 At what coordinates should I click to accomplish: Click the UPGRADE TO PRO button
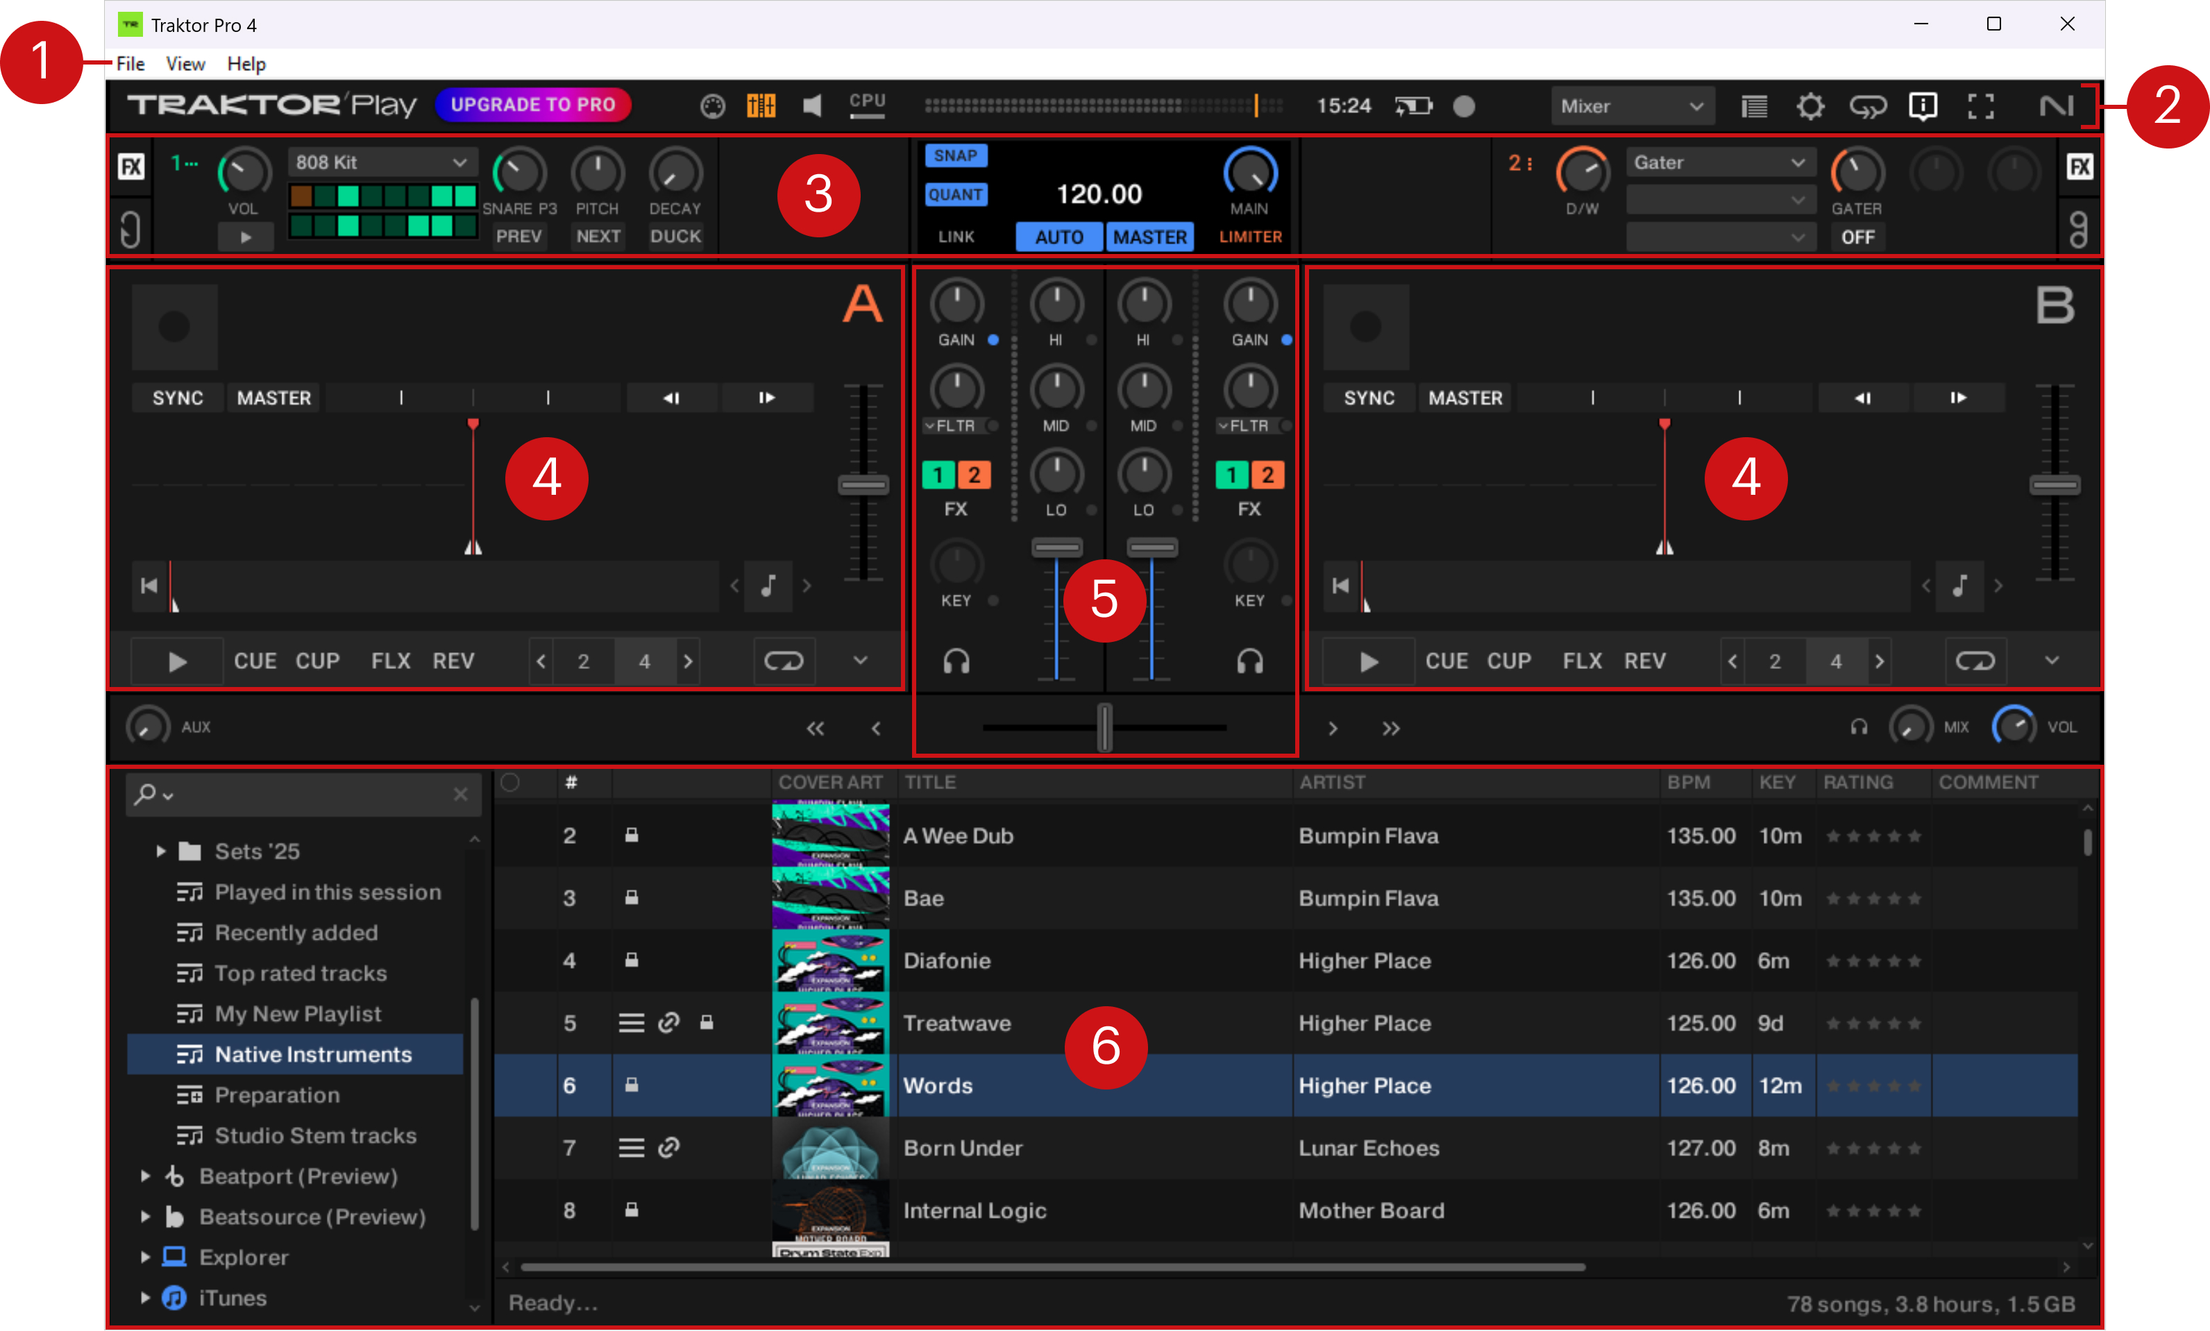533,104
